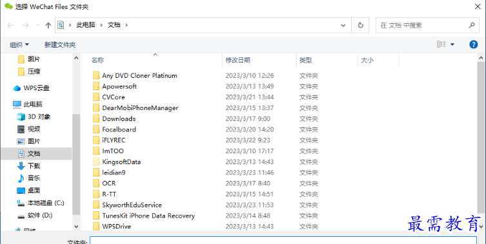Click the sidebar scrollbar down arrow
Image resolution: width=486 pixels, height=244 pixels.
point(76,227)
